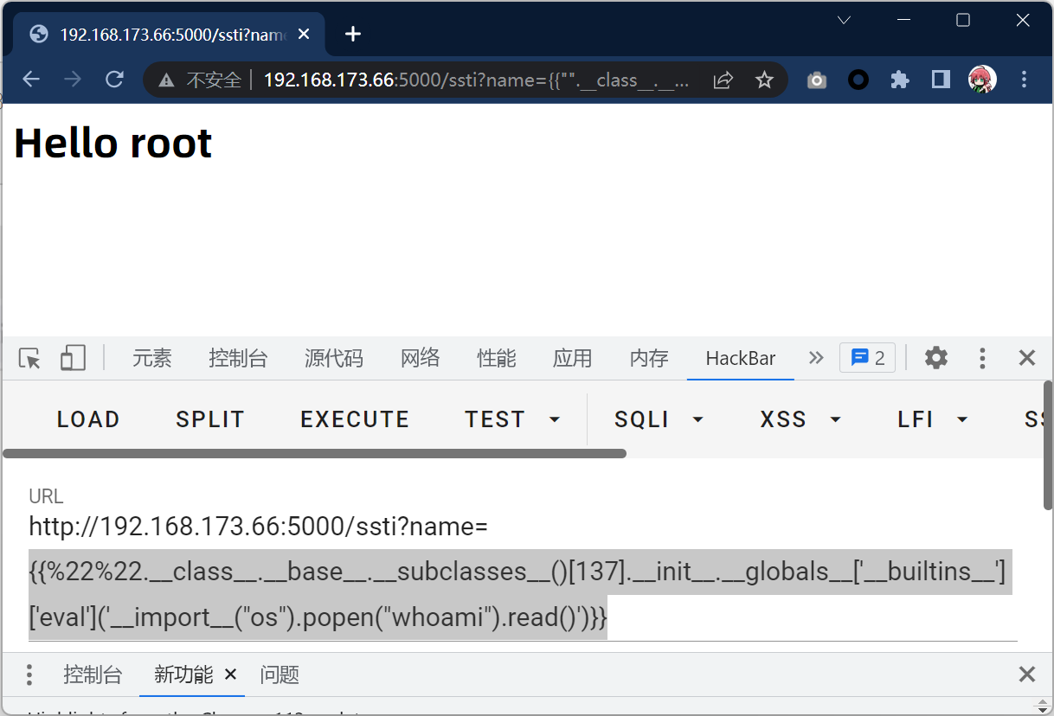Click the HackBar horizontal scrollbar
This screenshot has height=716, width=1054.
(314, 453)
